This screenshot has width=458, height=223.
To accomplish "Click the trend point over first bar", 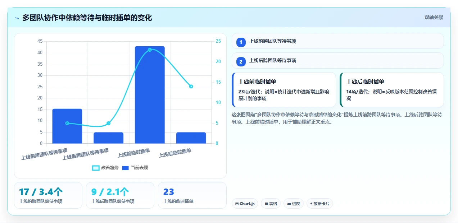I will [67, 123].
